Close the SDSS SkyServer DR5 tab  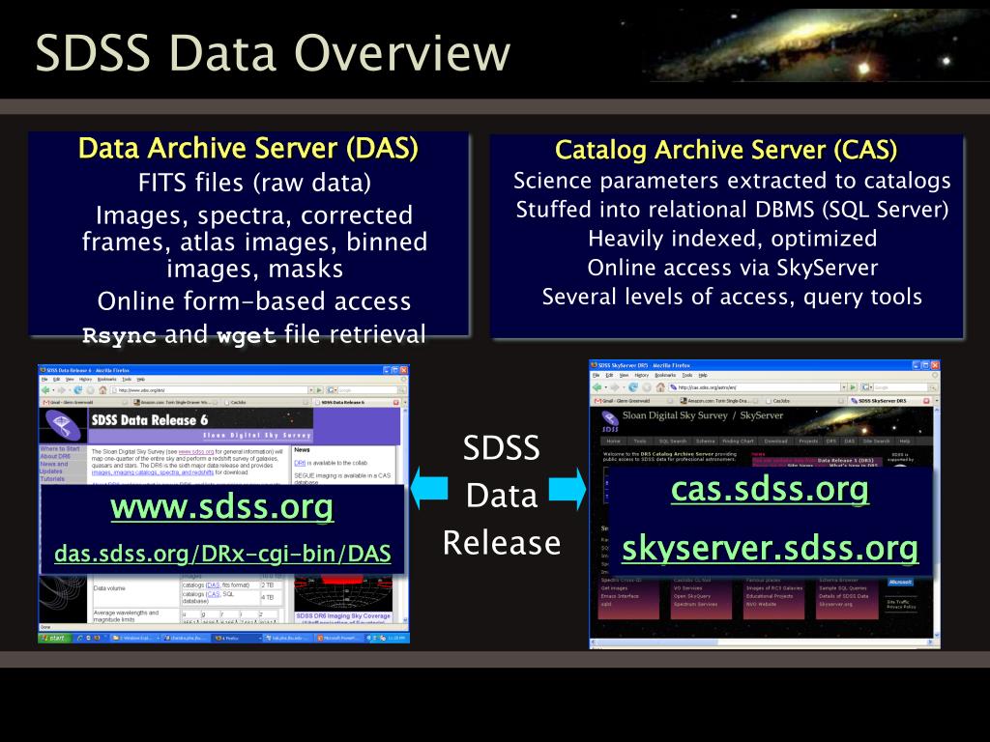[x=926, y=401]
